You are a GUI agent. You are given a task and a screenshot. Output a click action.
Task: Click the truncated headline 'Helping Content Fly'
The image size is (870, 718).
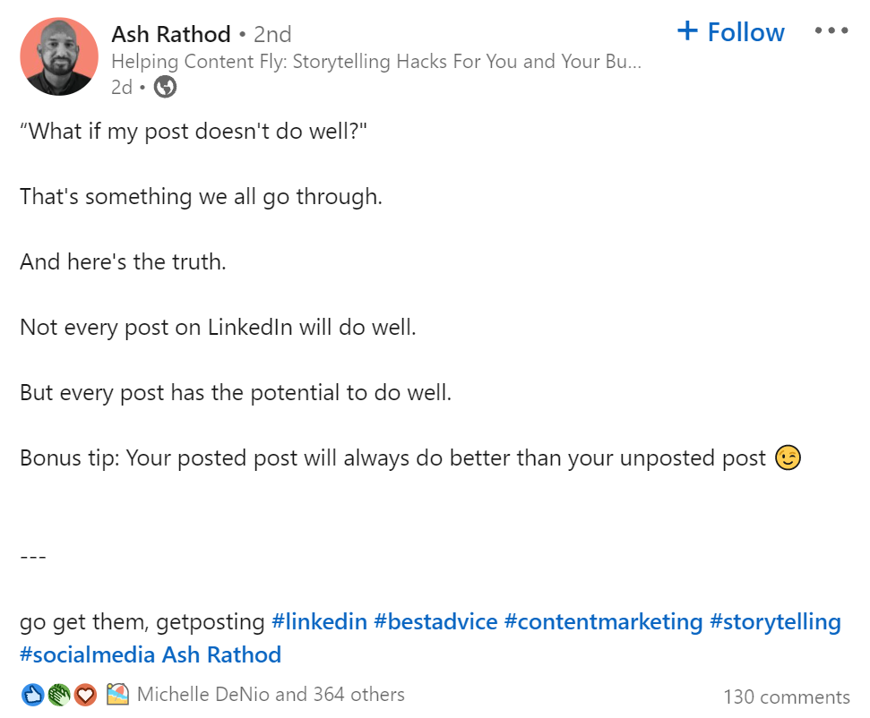(x=376, y=62)
